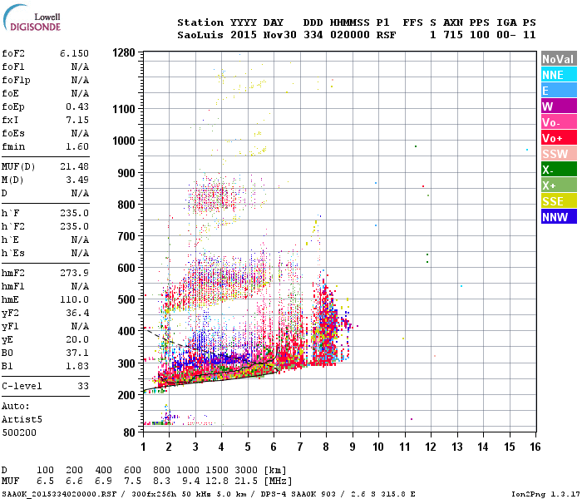582x499 pixels.
Task: Select the NoVal legend swatch
Action: (x=559, y=59)
